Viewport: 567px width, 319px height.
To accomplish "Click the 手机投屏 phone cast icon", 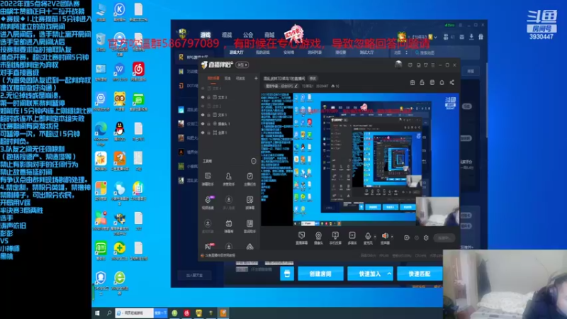I will point(335,235).
